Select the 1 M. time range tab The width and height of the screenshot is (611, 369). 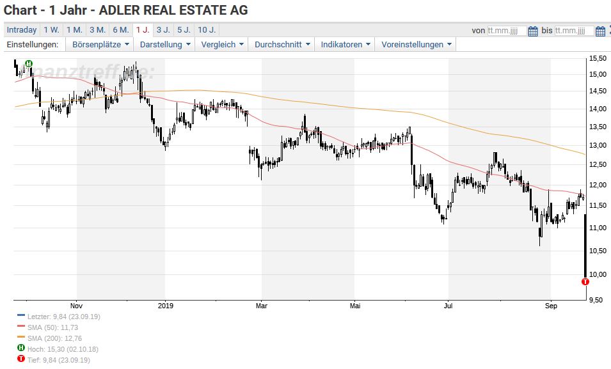(74, 30)
